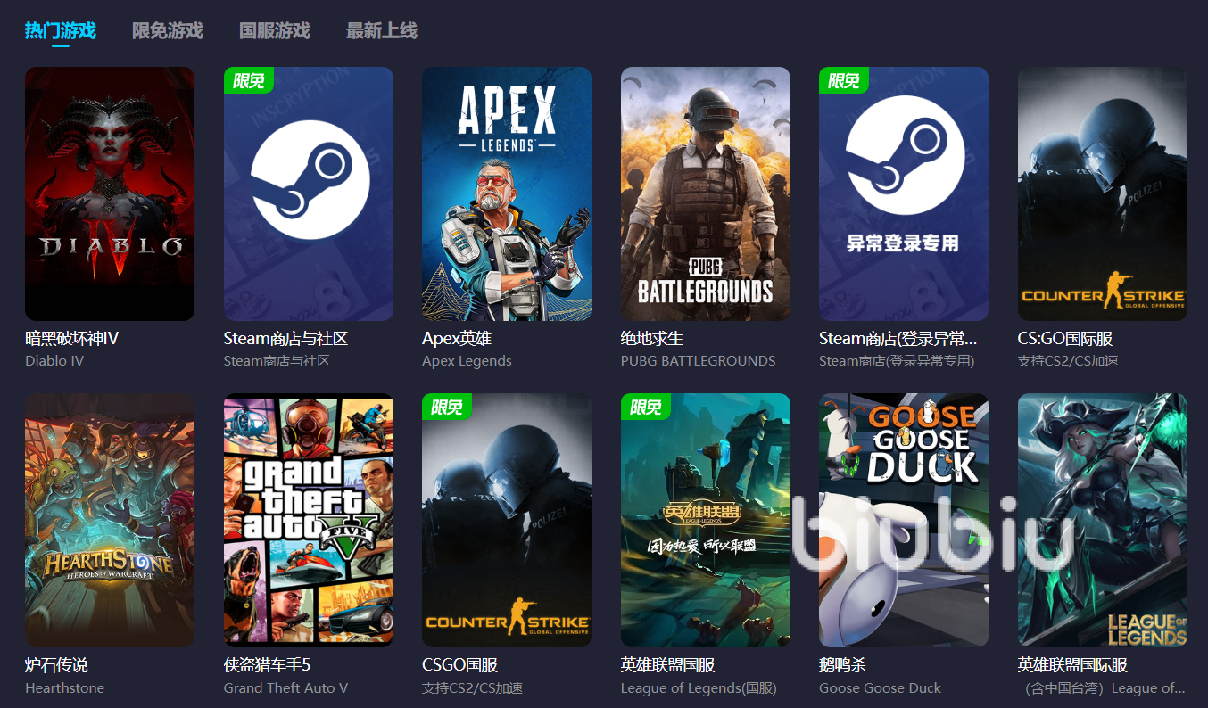Click the 限免 badge on 英雄联盟国服 card
1208x708 pixels.
point(646,407)
